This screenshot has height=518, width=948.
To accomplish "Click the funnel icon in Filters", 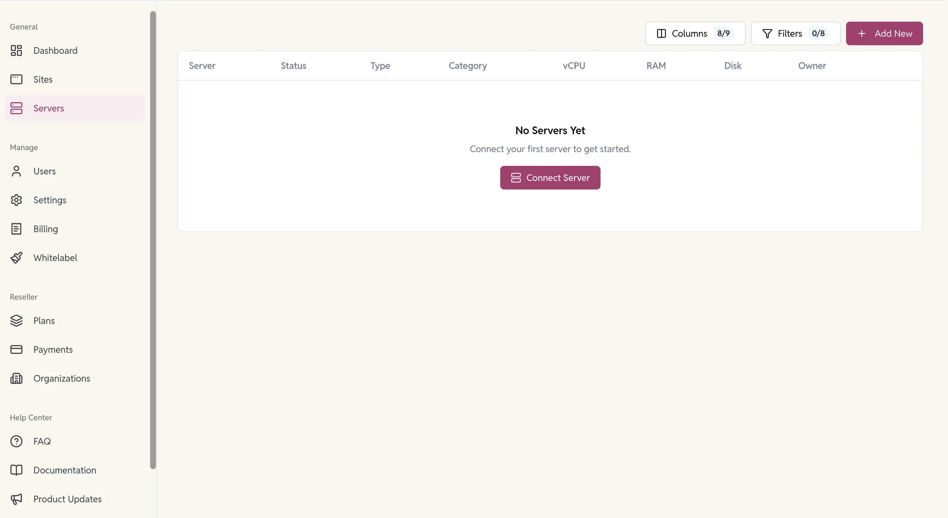I will coord(767,33).
